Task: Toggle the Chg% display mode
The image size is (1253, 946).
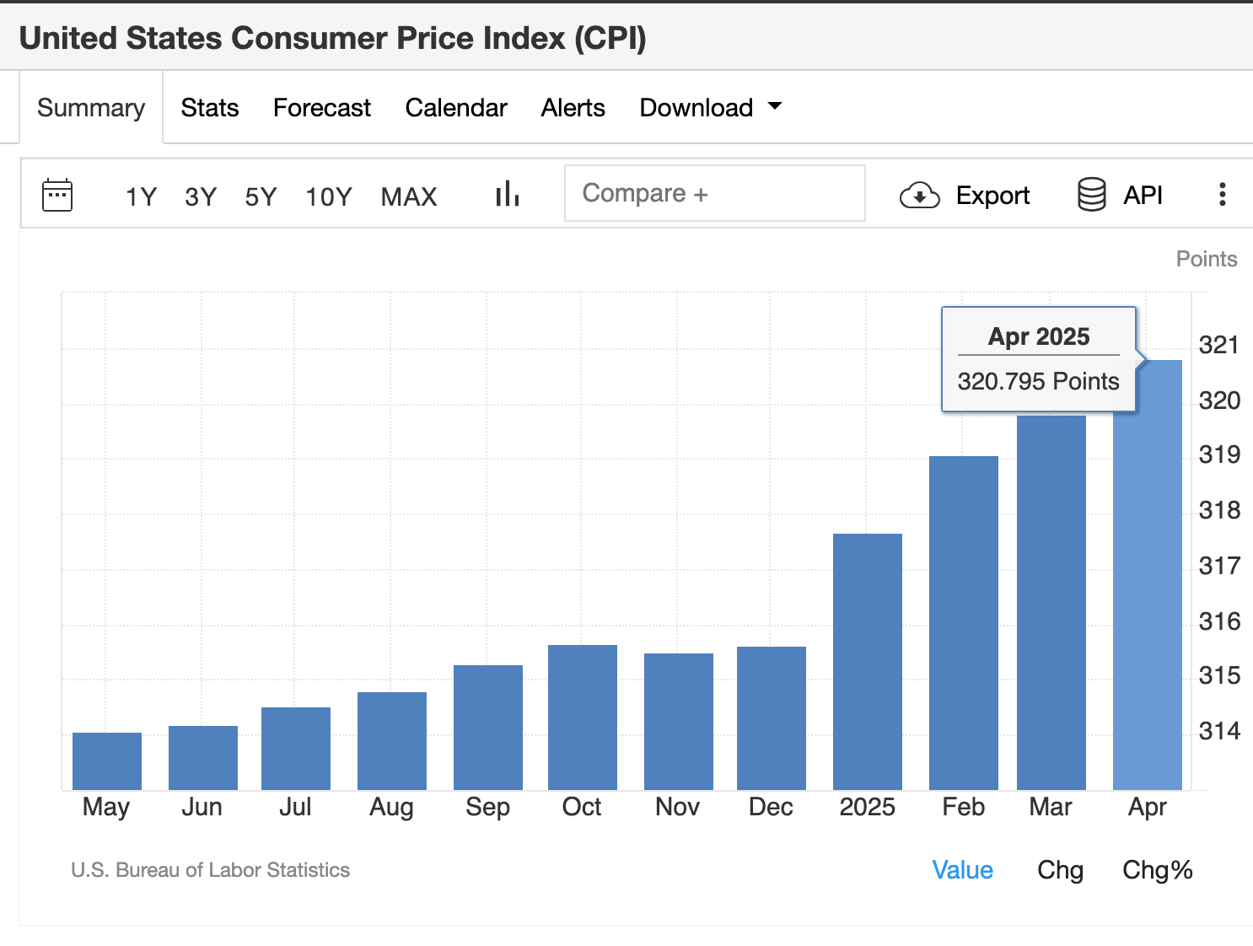Action: click(1156, 869)
